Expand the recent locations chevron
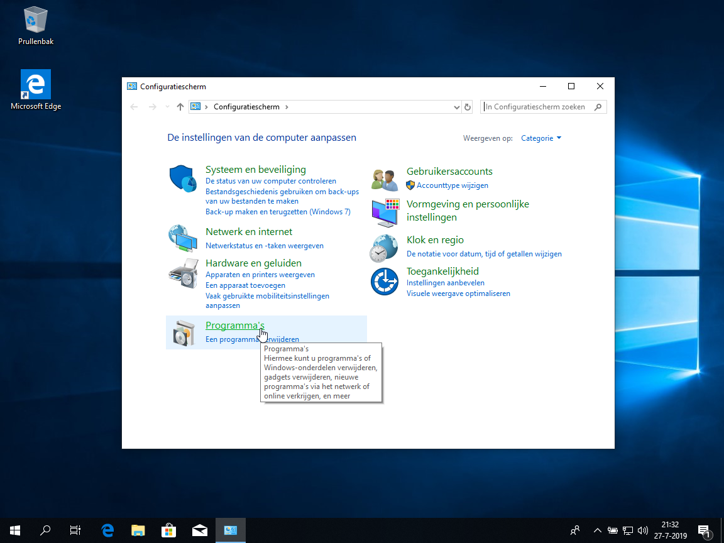Viewport: 724px width, 543px height. tap(167, 107)
